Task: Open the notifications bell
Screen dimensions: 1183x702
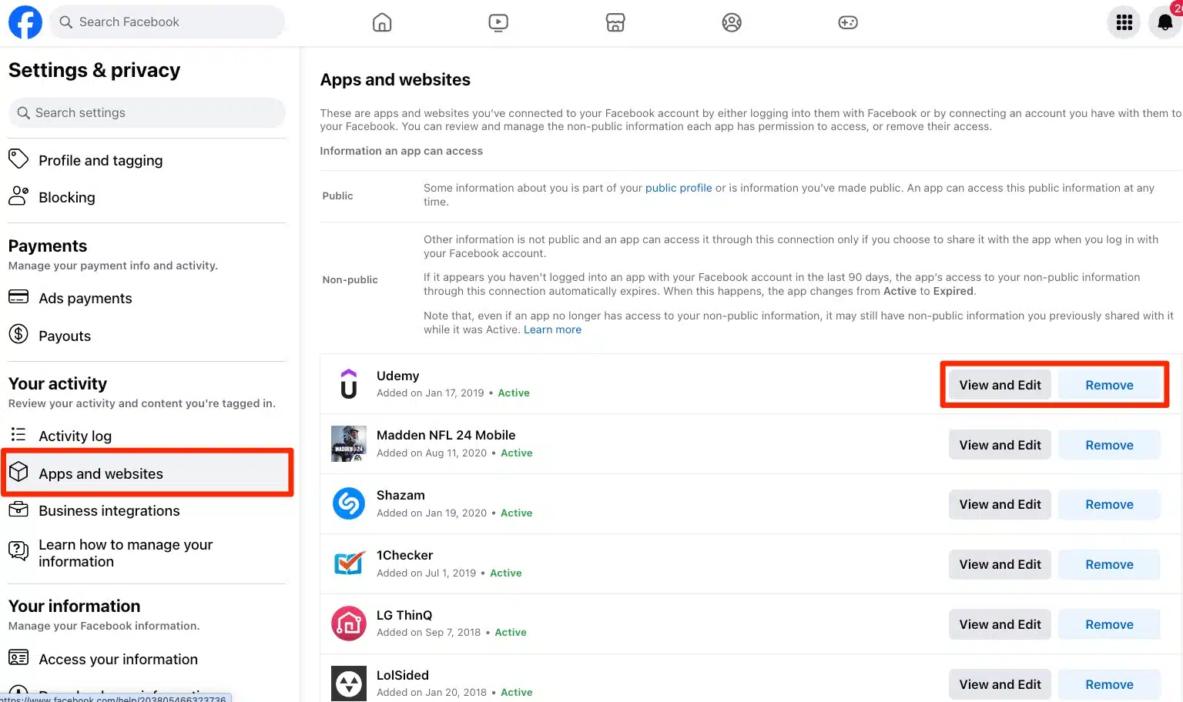Action: [x=1164, y=22]
